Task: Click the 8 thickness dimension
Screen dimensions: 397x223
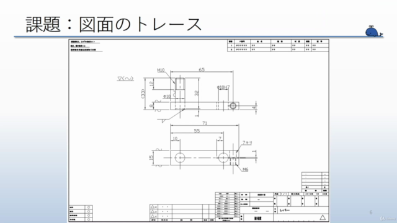Action: point(151,106)
